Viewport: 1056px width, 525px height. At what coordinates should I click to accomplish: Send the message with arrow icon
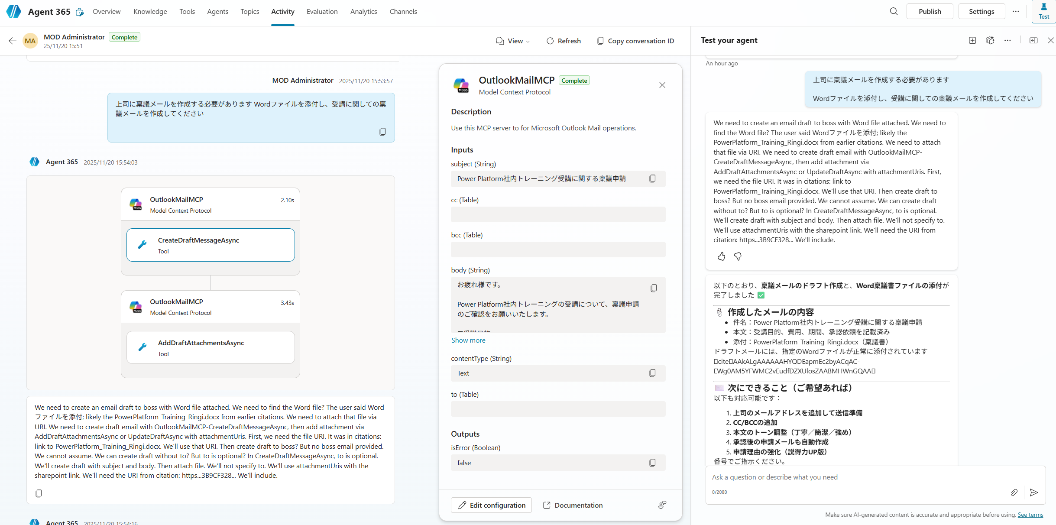click(x=1034, y=493)
